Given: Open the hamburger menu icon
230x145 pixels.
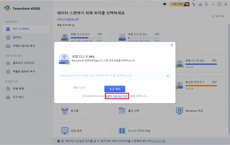Looking at the screenshot, I should (207, 4).
